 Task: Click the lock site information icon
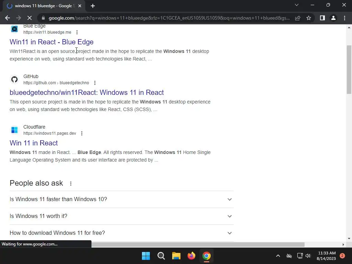tap(43, 18)
